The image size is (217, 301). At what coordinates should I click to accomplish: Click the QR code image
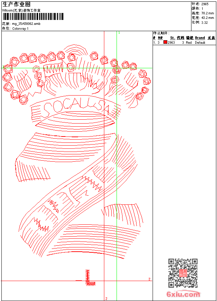tap(183, 273)
